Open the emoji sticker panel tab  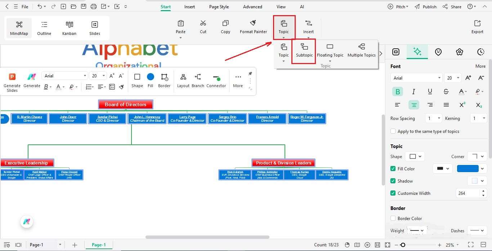click(438, 52)
